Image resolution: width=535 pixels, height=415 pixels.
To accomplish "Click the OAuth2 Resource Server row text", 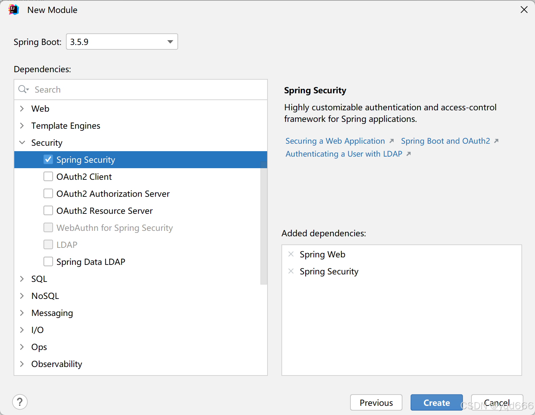I will click(104, 211).
